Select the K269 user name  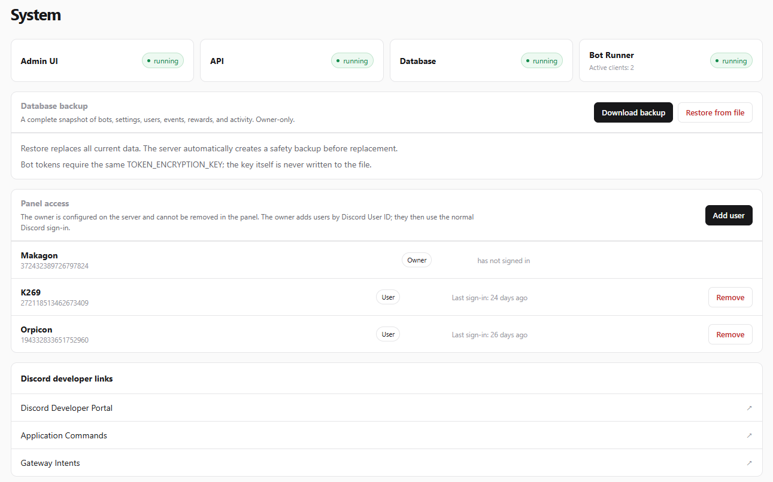[31, 292]
